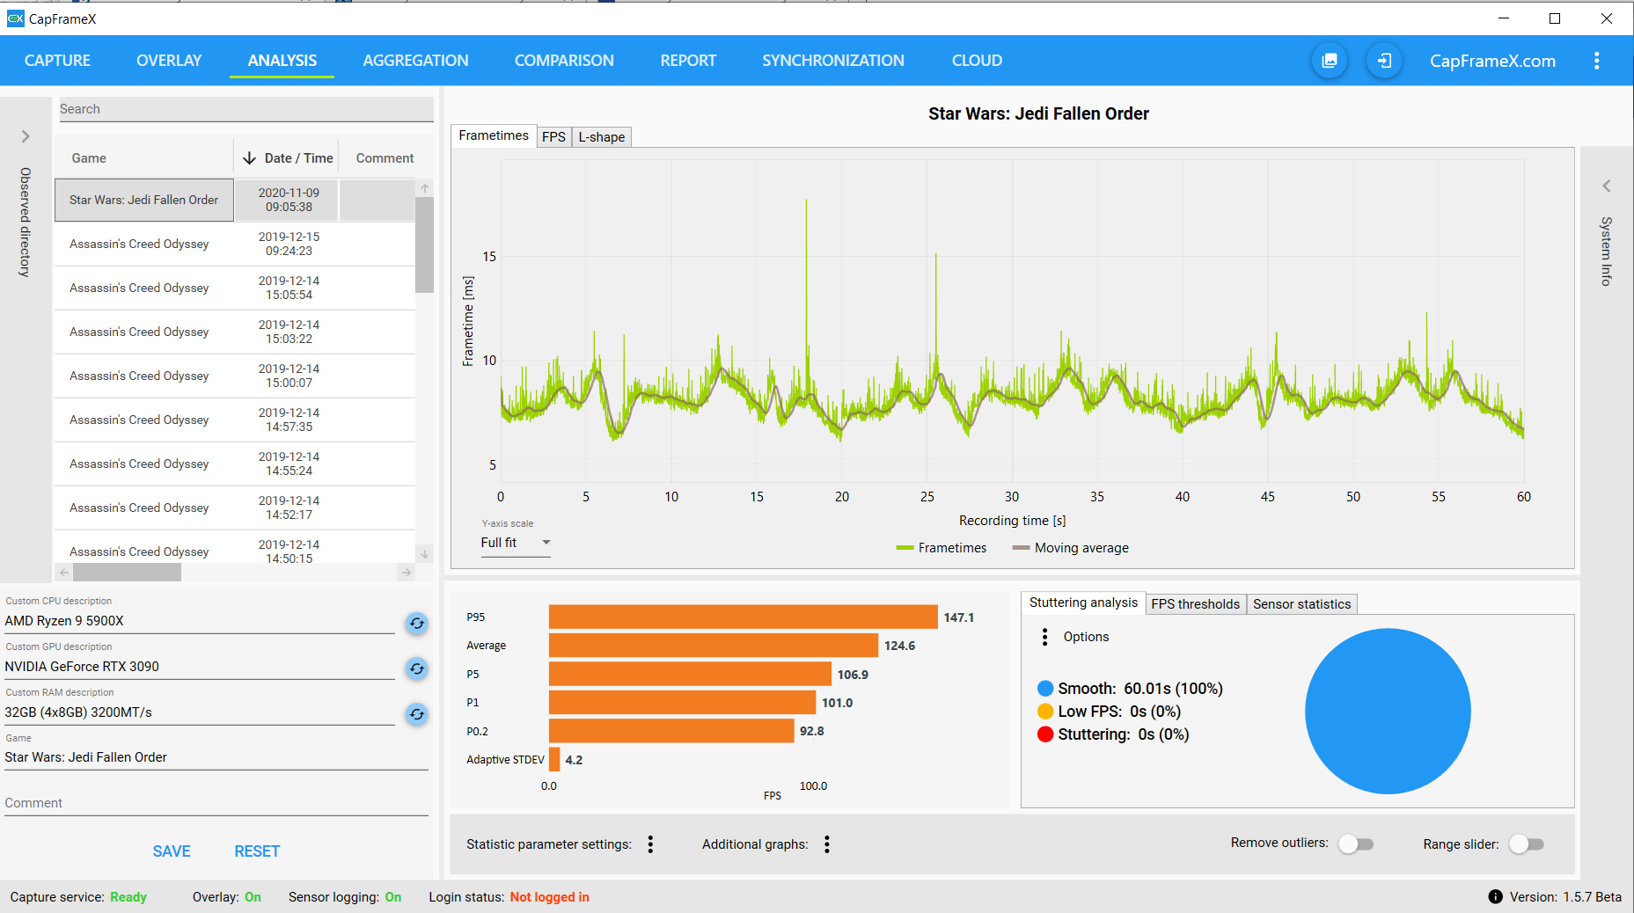1634x913 pixels.
Task: Save the record description changes
Action: coord(172,851)
